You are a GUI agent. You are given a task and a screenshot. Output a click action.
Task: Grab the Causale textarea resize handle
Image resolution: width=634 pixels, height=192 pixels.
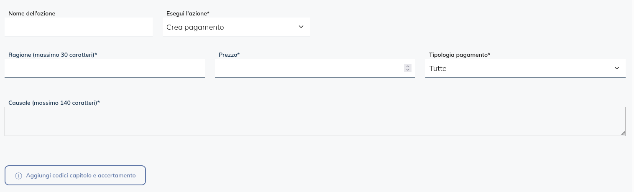pos(623,133)
